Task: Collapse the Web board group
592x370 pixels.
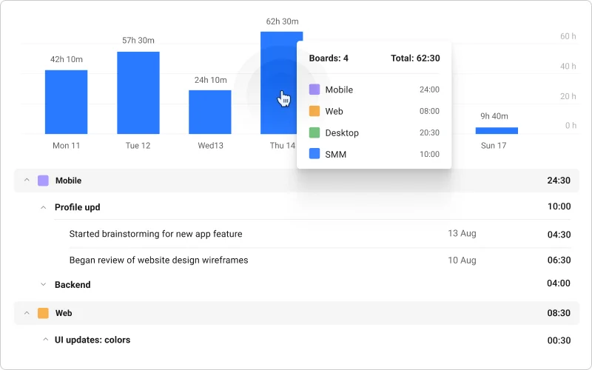Action: point(27,313)
